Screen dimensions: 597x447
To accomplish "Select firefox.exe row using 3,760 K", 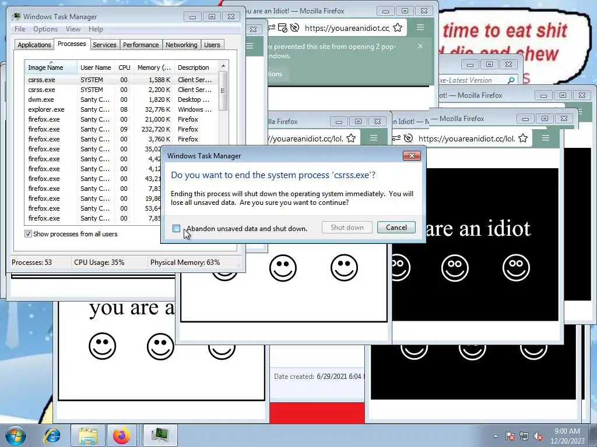I will (x=122, y=139).
